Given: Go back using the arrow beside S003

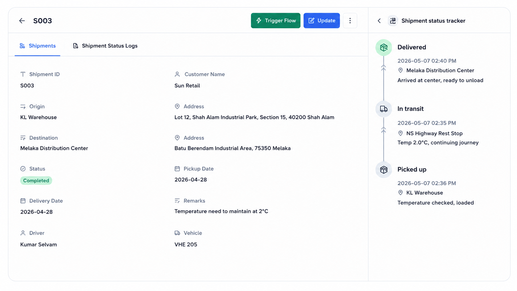Looking at the screenshot, I should coord(22,21).
